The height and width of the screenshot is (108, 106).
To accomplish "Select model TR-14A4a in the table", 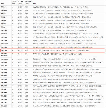I will tap(4, 59).
